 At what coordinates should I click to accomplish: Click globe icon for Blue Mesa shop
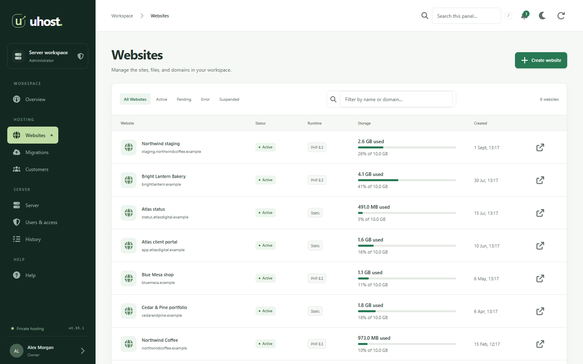pos(129,278)
